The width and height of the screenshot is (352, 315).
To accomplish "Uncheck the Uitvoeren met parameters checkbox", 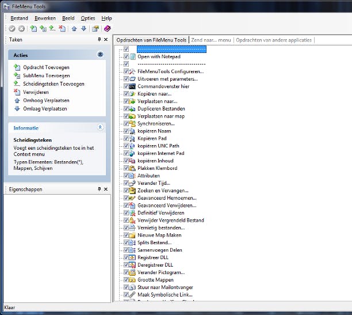I will tap(126, 79).
